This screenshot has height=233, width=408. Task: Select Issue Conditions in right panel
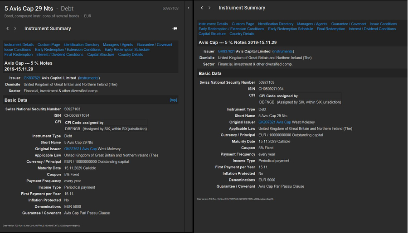click(x=383, y=24)
